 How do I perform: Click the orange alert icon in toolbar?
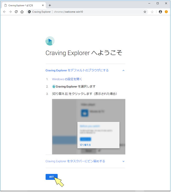tap(166, 12)
